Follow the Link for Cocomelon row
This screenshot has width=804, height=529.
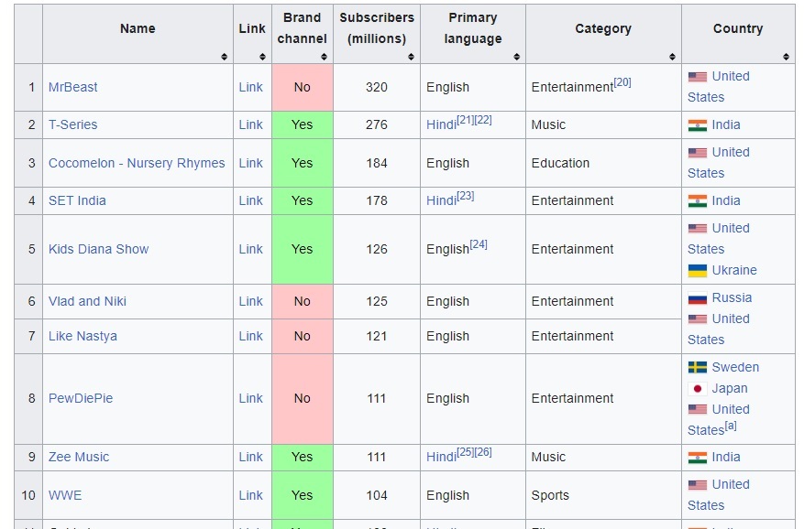(250, 164)
